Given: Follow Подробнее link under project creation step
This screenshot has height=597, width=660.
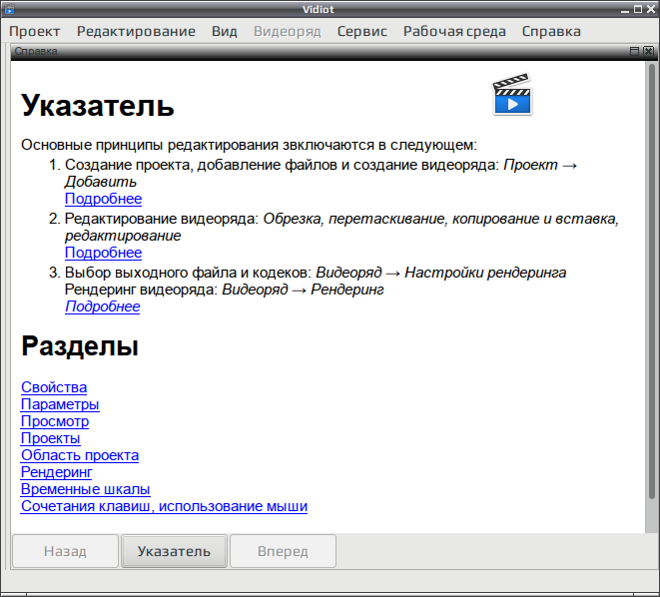Looking at the screenshot, I should click(x=103, y=199).
